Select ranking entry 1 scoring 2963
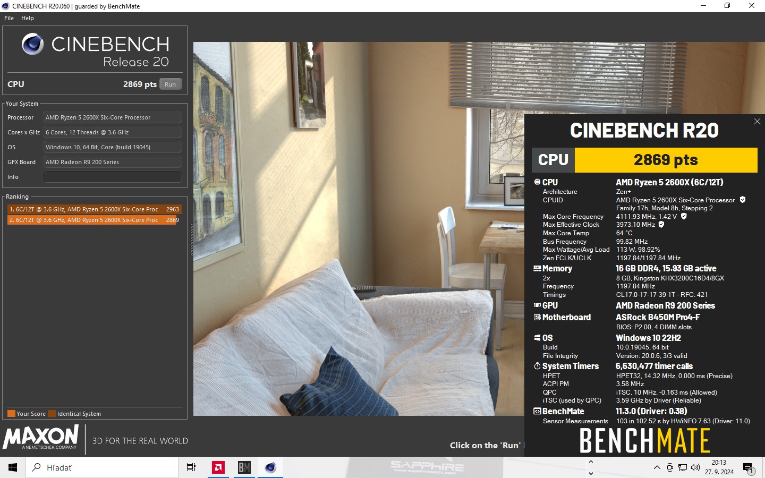The height and width of the screenshot is (478, 765). point(94,209)
